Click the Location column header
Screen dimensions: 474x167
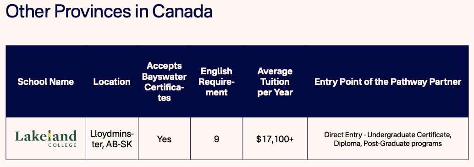click(112, 82)
